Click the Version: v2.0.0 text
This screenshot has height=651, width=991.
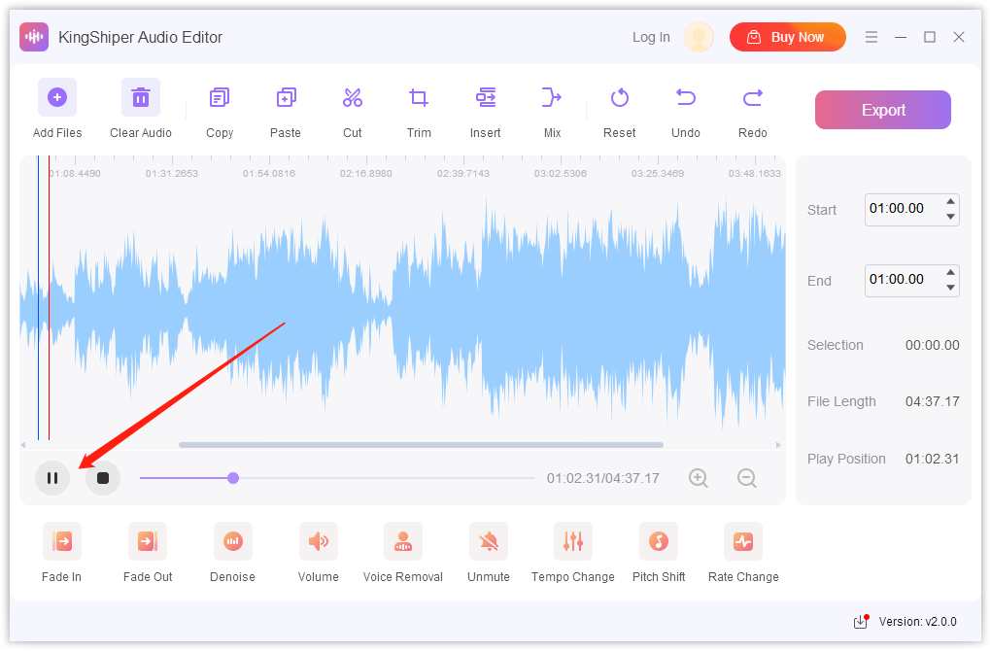tap(918, 621)
